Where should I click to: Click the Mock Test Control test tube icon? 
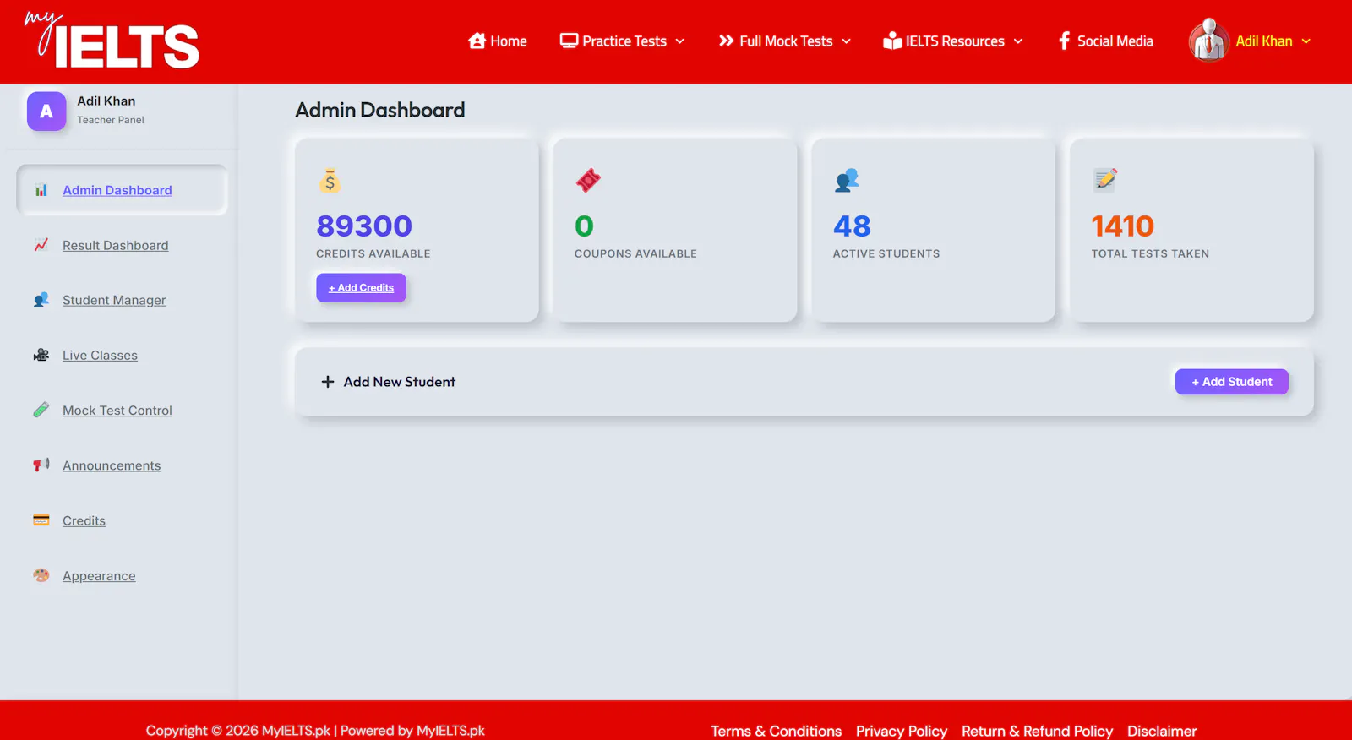[x=41, y=410]
